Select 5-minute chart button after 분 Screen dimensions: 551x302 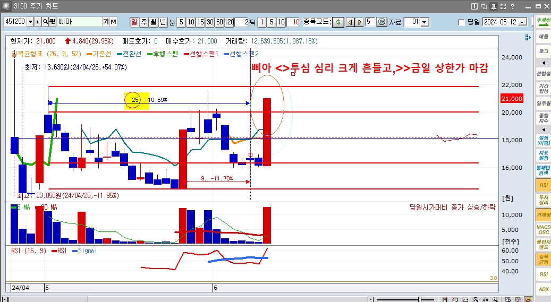[181, 22]
